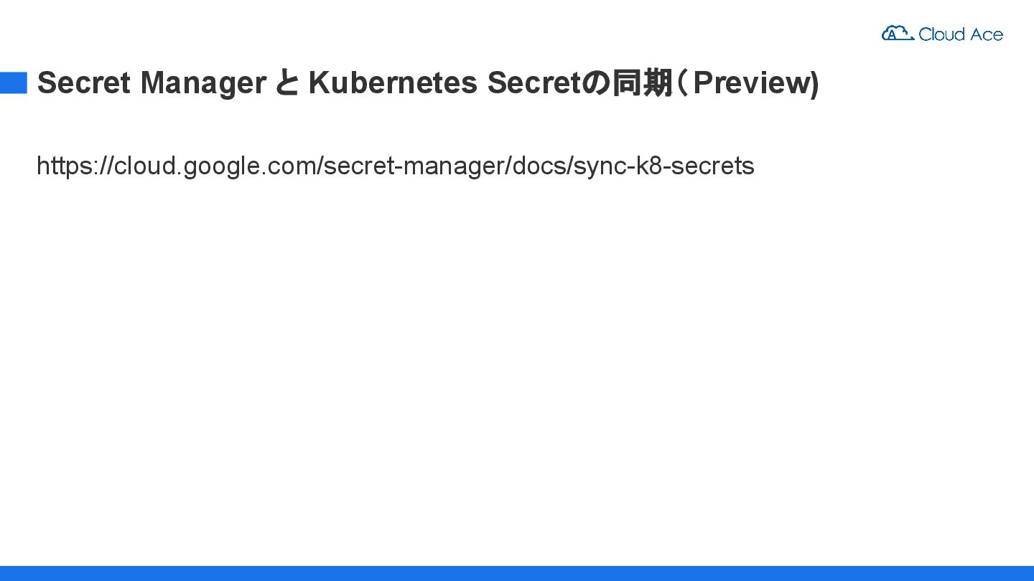Open the secret-manager sync-k8-secrets documentation link
The image size is (1034, 581).
[396, 166]
